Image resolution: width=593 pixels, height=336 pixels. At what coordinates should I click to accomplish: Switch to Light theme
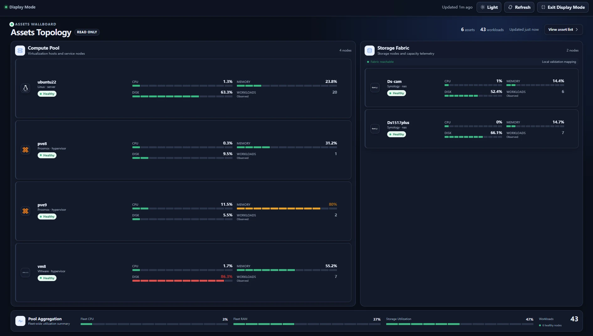[489, 7]
